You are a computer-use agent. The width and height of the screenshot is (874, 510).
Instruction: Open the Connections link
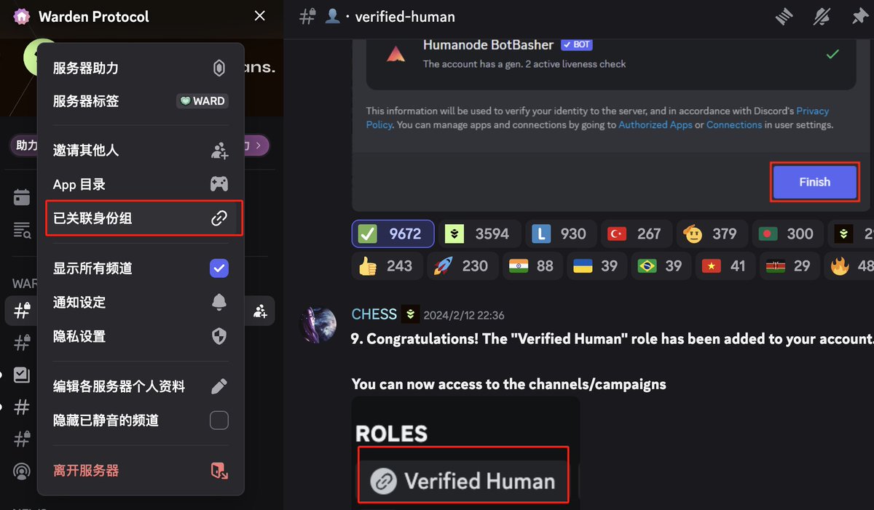pos(734,125)
